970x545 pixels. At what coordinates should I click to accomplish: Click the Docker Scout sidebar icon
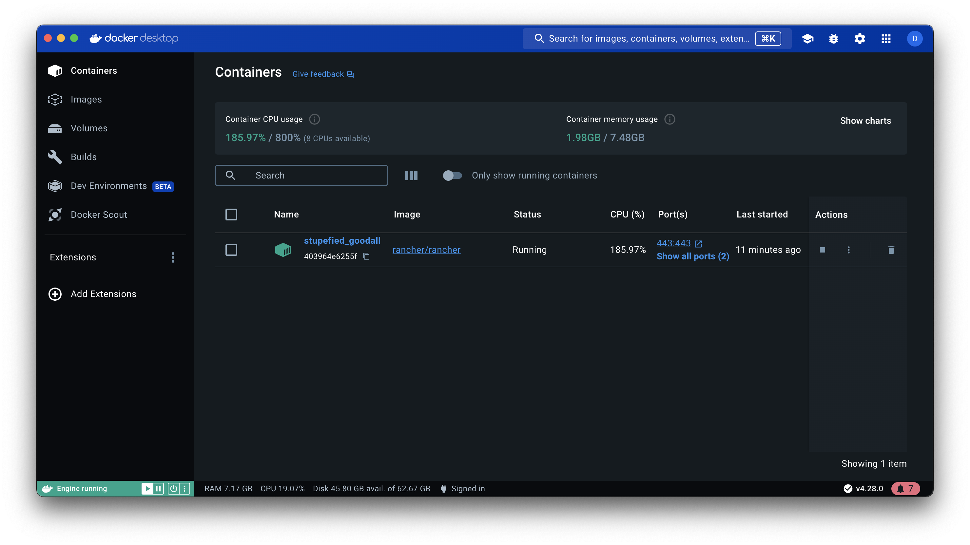click(55, 215)
